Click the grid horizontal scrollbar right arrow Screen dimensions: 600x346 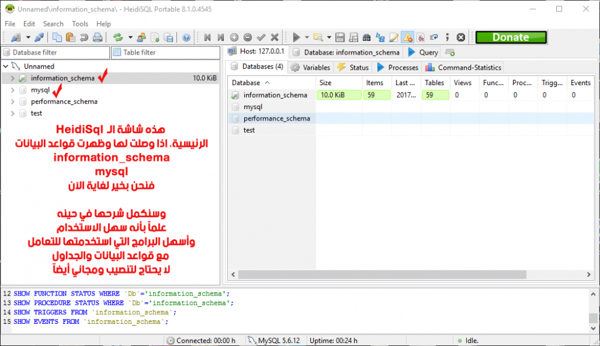[589, 275]
